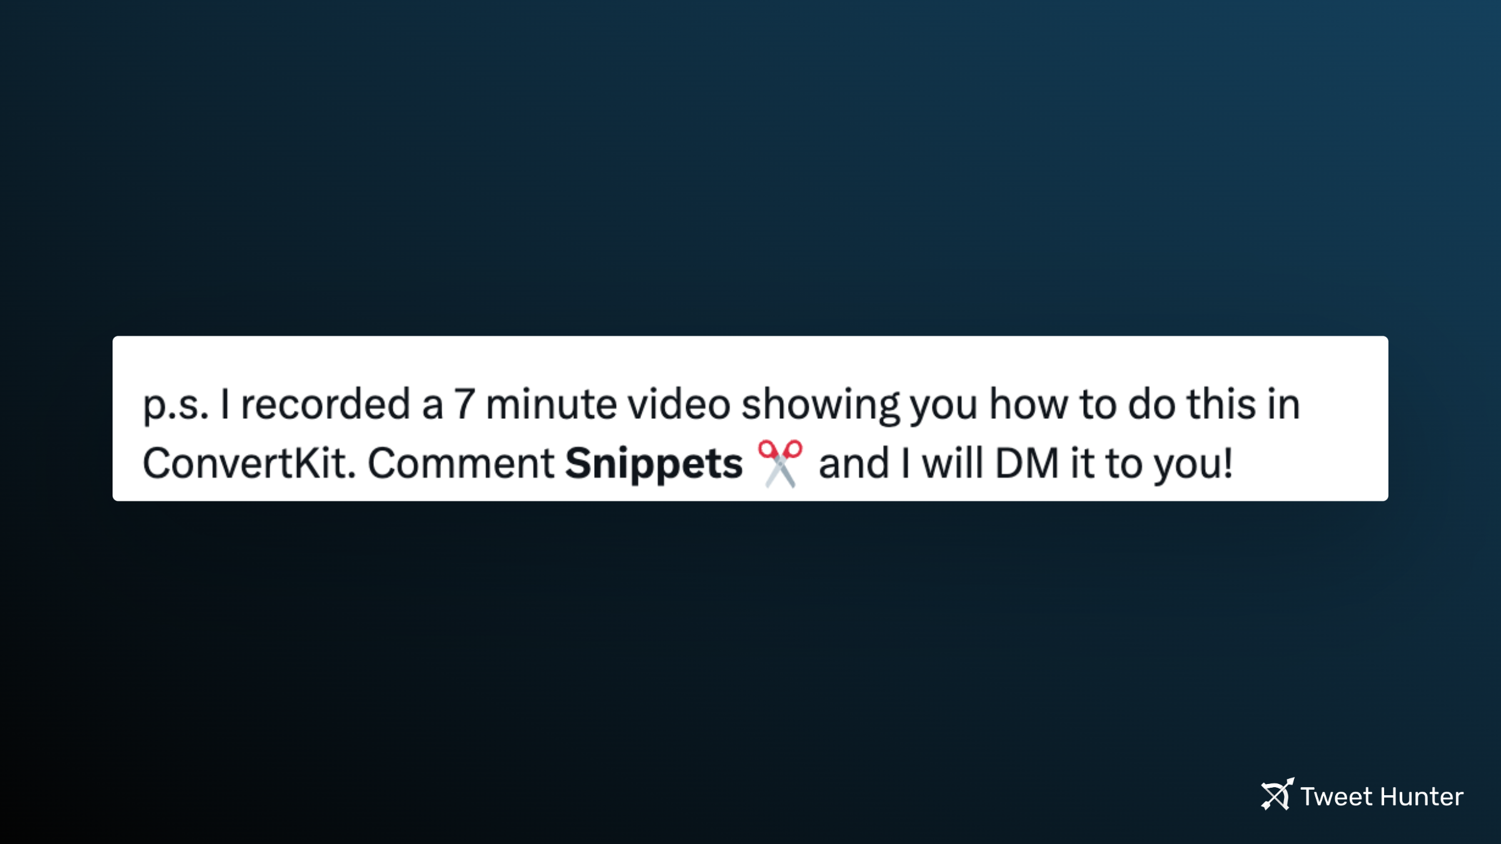Click the word Comment in the tweet
The height and width of the screenshot is (844, 1501).
point(460,463)
